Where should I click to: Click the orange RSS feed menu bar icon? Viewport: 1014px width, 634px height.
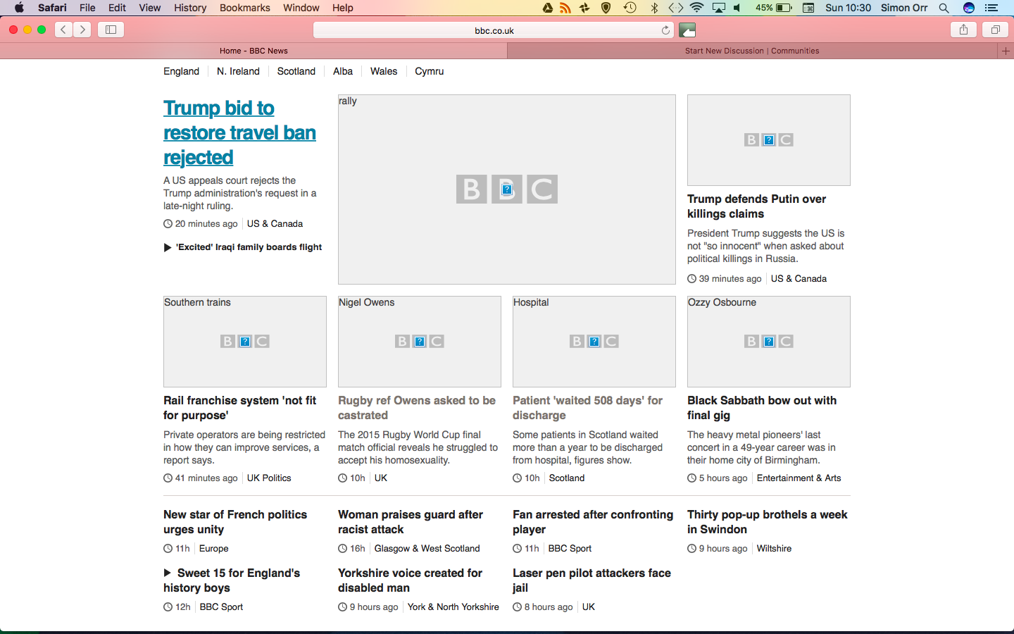(x=565, y=8)
